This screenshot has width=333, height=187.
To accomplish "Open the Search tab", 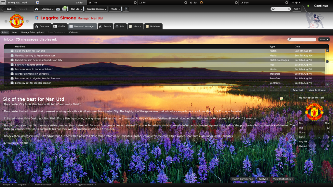I will coord(105,26).
